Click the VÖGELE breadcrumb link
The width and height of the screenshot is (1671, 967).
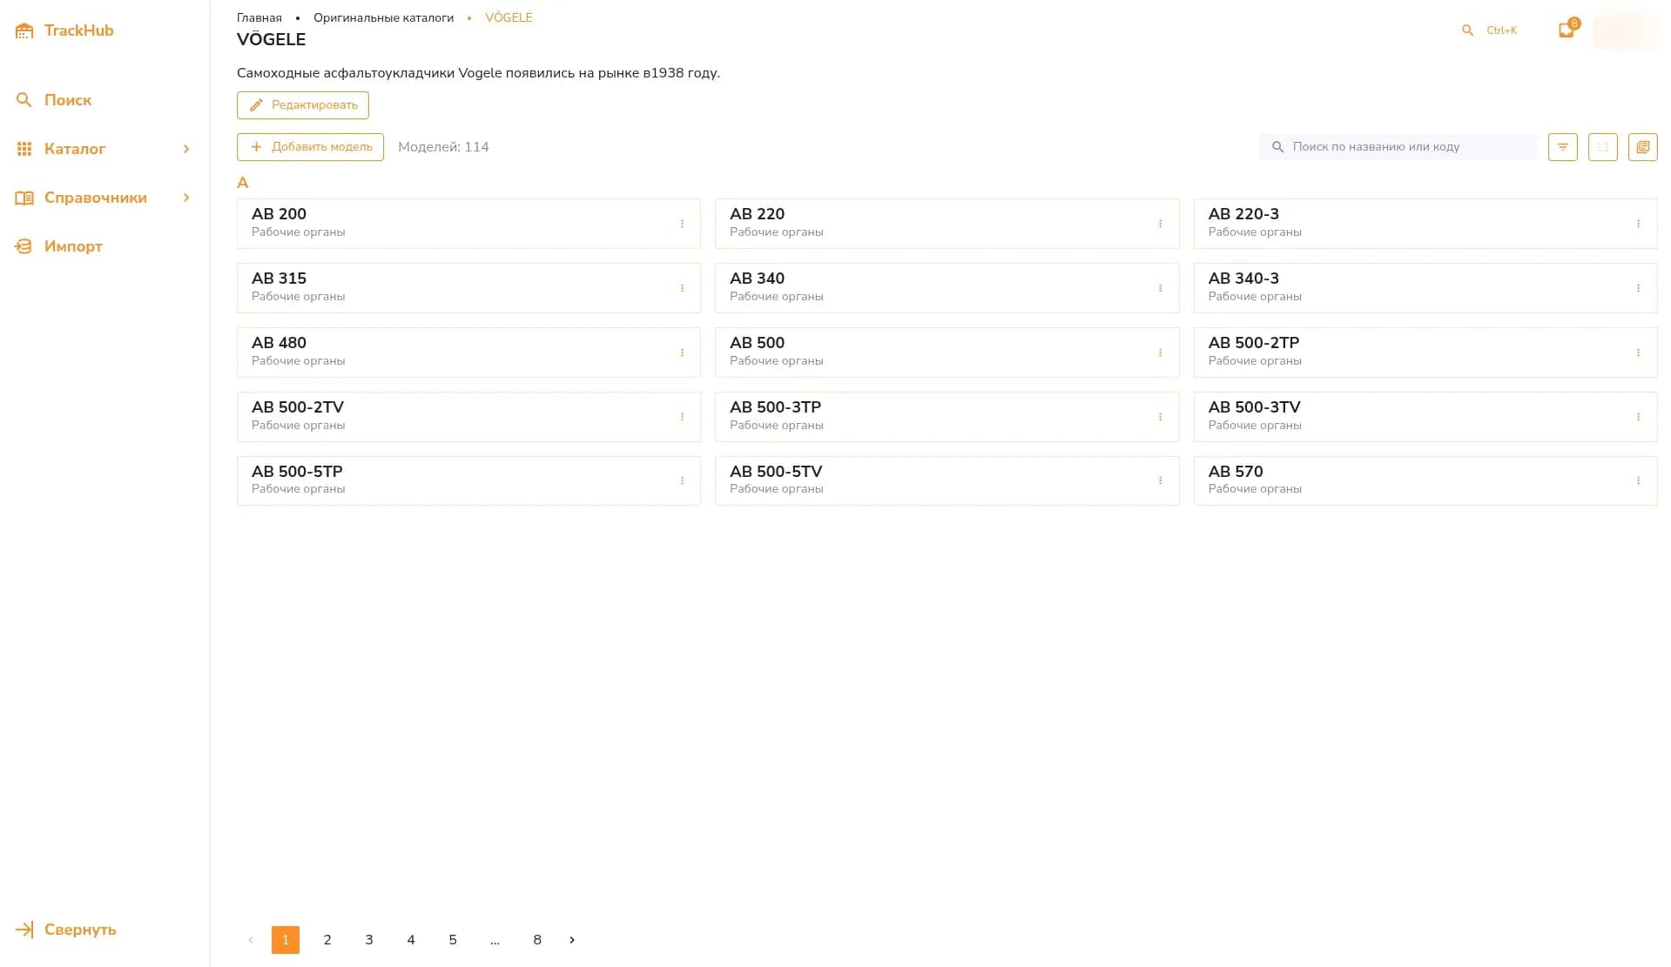[x=509, y=17]
